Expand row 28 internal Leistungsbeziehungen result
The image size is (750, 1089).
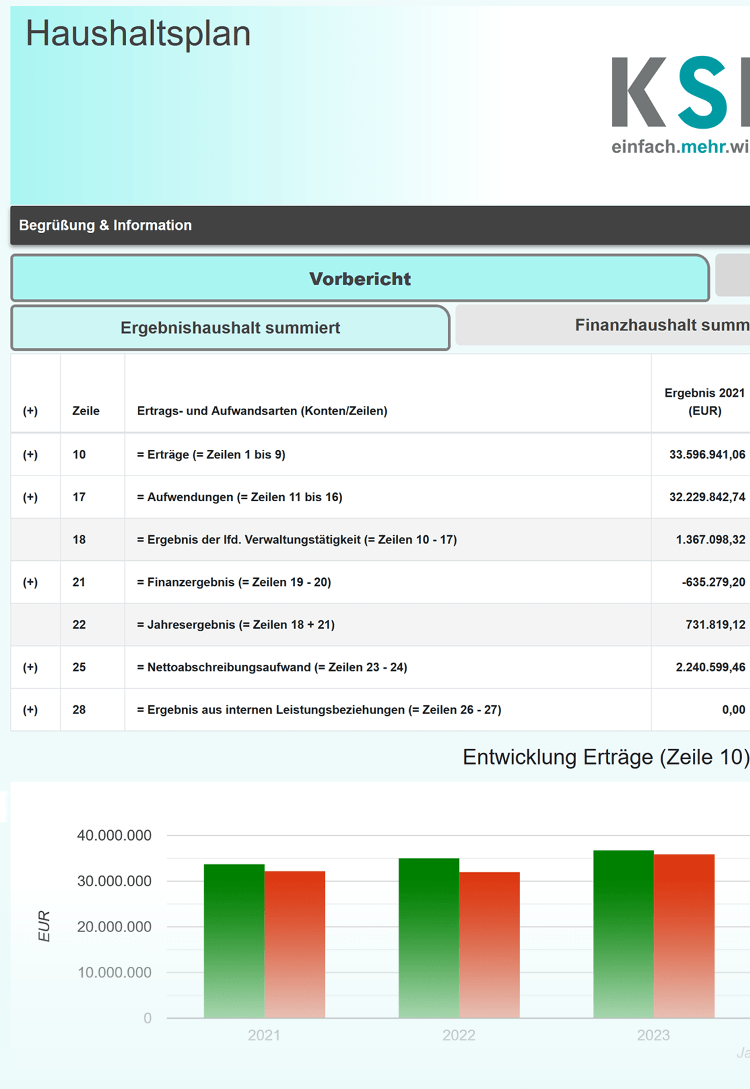[30, 709]
